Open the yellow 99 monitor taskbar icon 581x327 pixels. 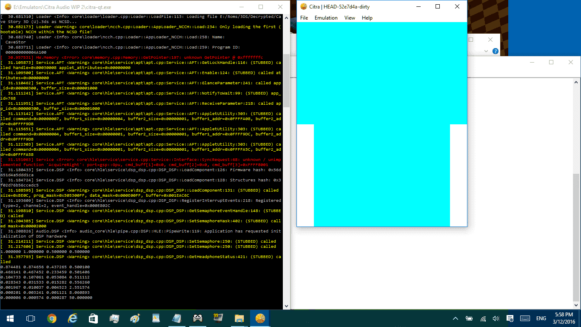[x=219, y=318]
